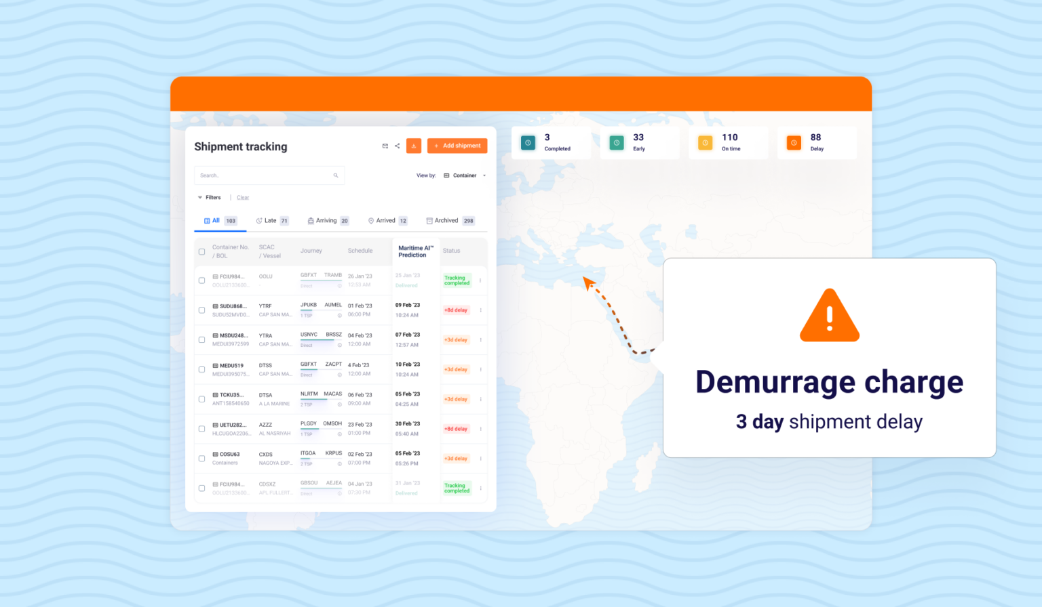This screenshot has height=607, width=1042.
Task: Click the clock icon on the Completed card
Action: [528, 142]
